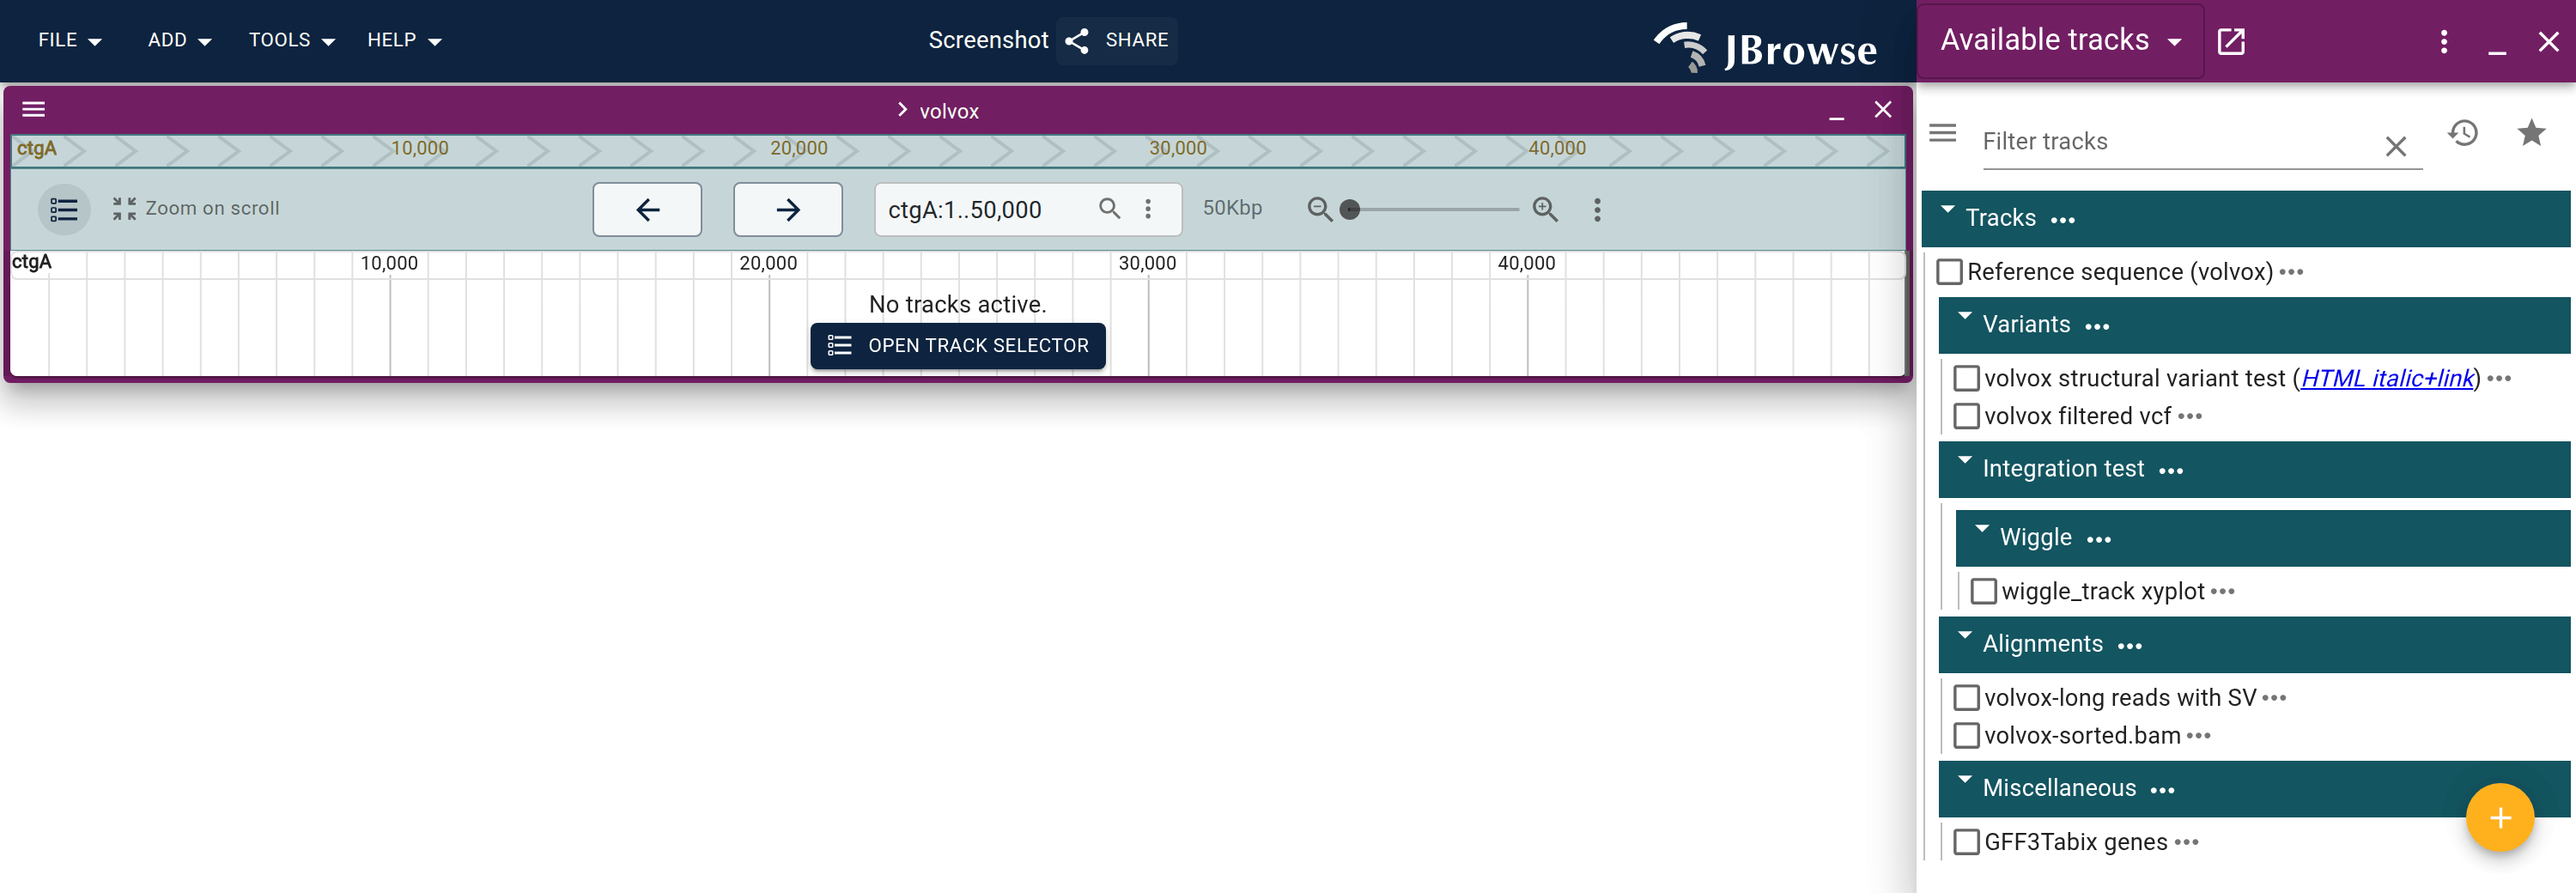This screenshot has height=893, width=2576.
Task: Click OPEN TRACK SELECTOR button
Action: click(x=957, y=346)
